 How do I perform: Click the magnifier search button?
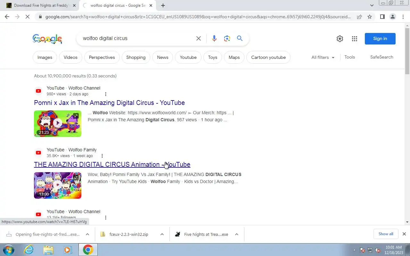pyautogui.click(x=240, y=38)
